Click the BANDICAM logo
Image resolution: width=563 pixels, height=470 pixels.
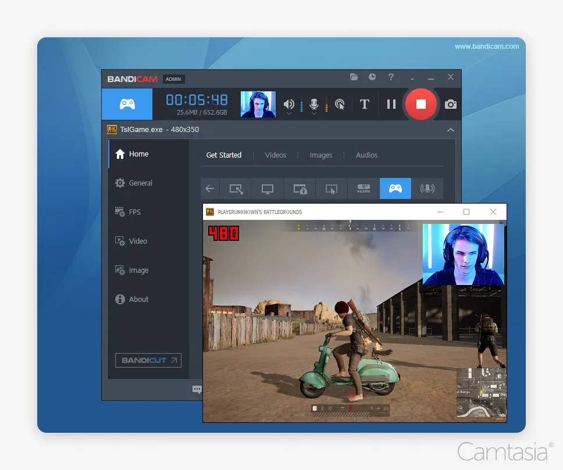click(x=132, y=79)
